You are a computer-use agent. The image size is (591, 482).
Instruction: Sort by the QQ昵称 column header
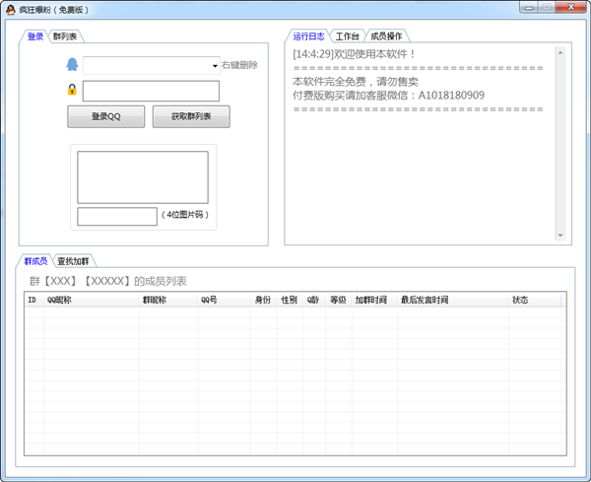tap(92, 300)
